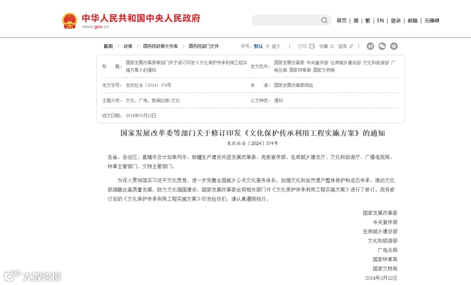The image size is (471, 285).
Task: Set font size to 超大
Action: 276,46
